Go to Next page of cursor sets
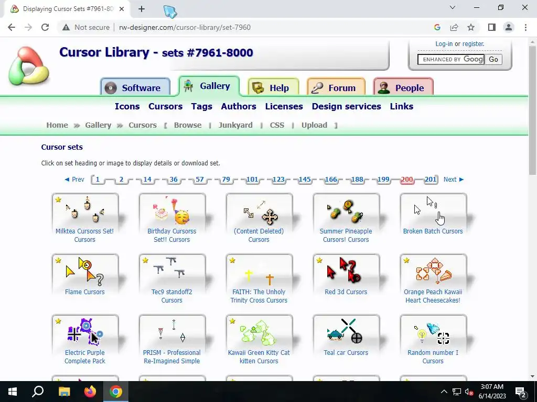The image size is (537, 402). 454,180
